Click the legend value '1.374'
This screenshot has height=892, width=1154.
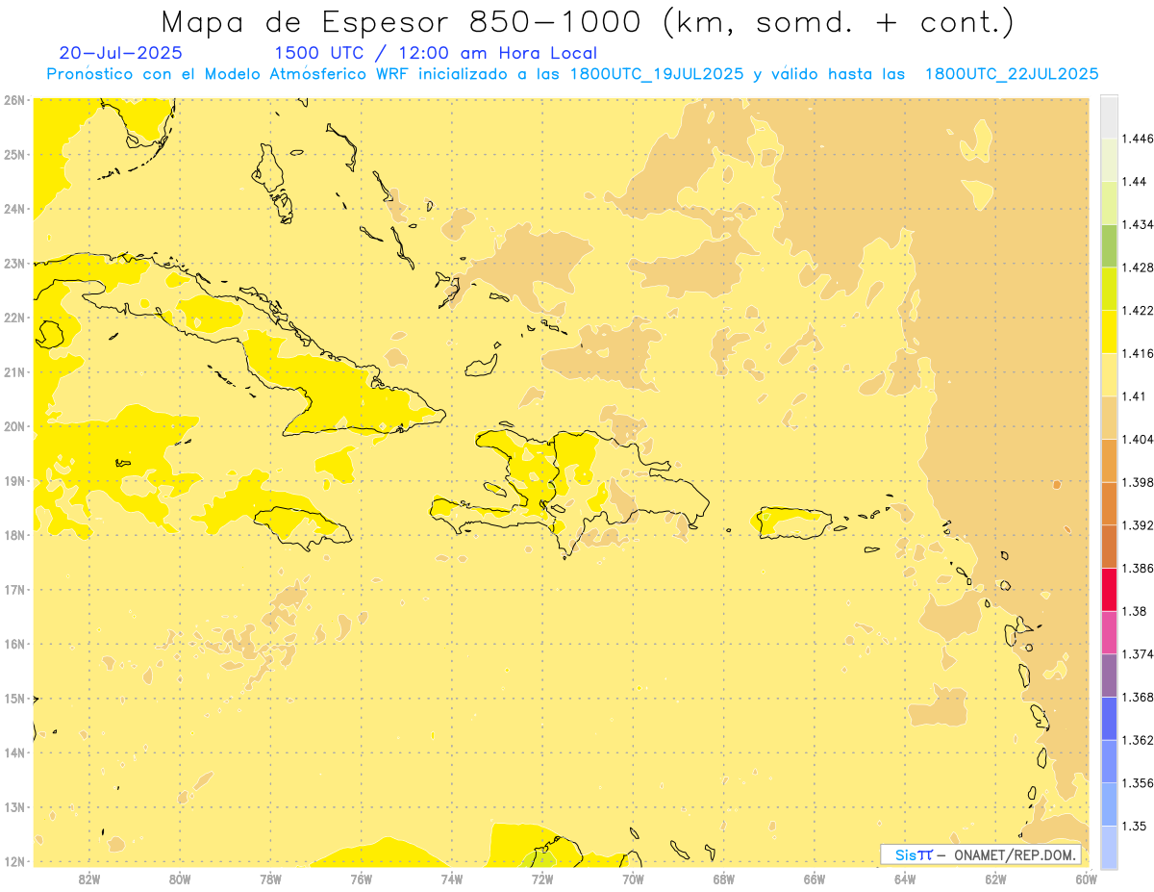(1138, 653)
